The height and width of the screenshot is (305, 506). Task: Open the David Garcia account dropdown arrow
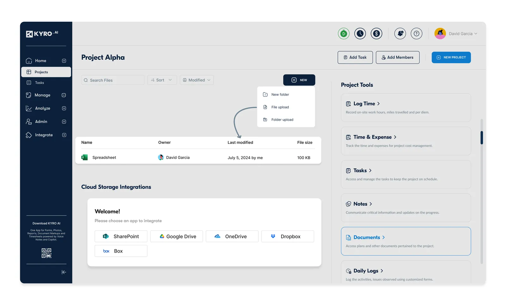(x=476, y=33)
